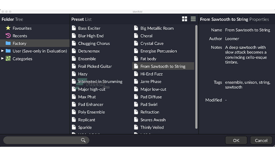Click the Crystal Cave file icon
This screenshot has height=159, width=275.
click(x=136, y=43)
